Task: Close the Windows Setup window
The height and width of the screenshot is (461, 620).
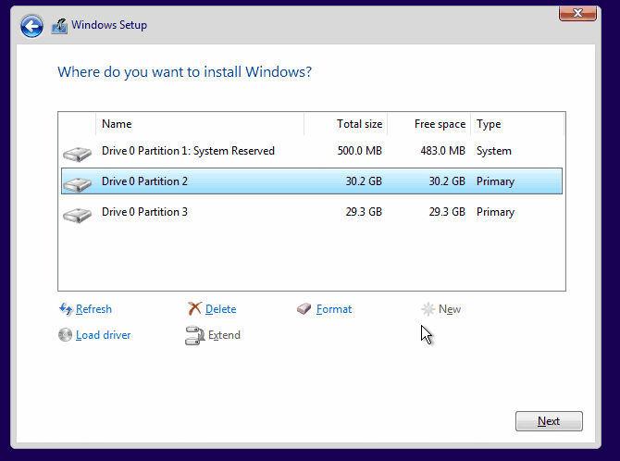Action: [x=577, y=13]
